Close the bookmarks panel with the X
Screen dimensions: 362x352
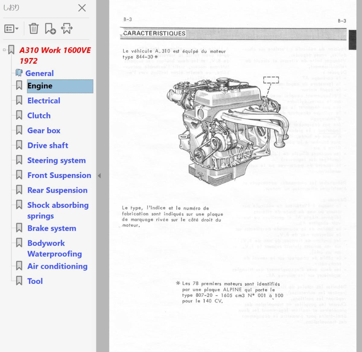coord(82,8)
